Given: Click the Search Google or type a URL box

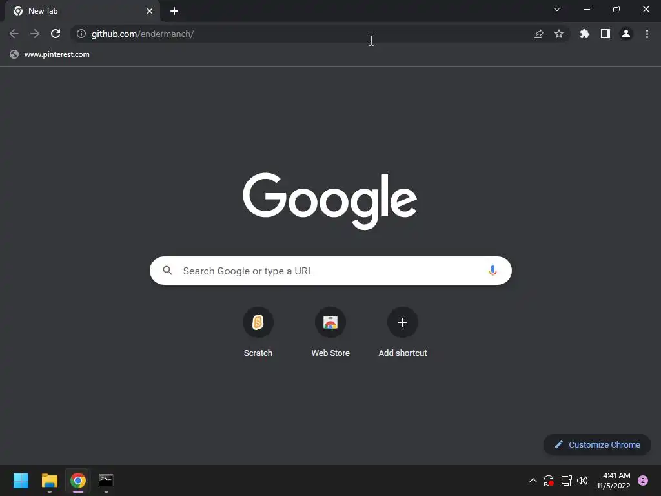Looking at the screenshot, I should pyautogui.click(x=330, y=271).
